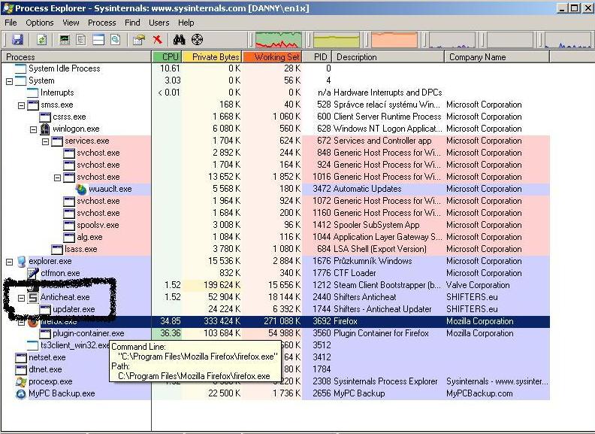Click the red X Kill Process icon
595x434 pixels.
(158, 40)
